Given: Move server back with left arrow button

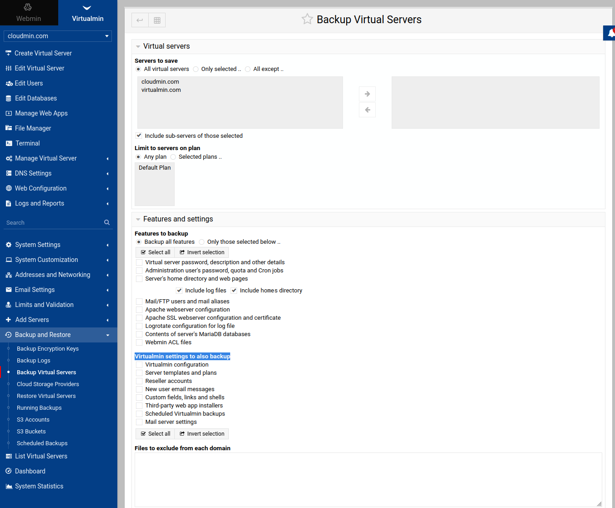Looking at the screenshot, I should 367,110.
